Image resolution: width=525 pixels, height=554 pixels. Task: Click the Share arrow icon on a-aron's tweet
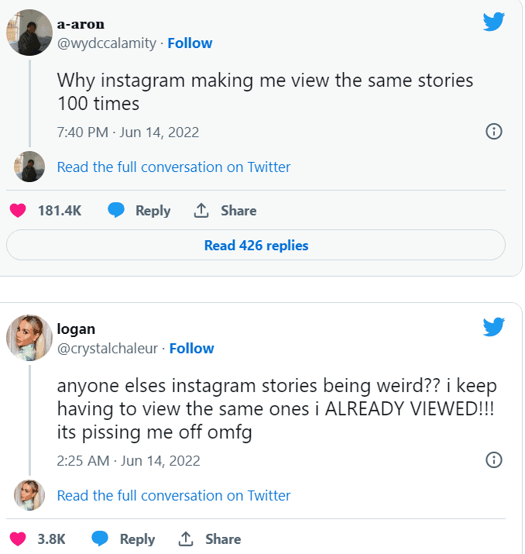[201, 210]
